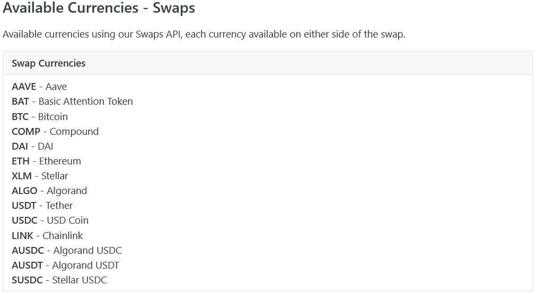Viewport: 538px width, 294px height.
Task: Click the 'Available Currencies - Swaps' heading
Action: coord(99,8)
